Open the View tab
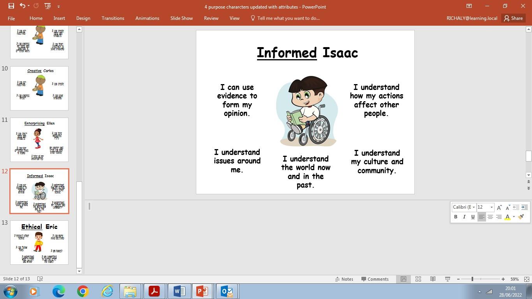The height and width of the screenshot is (299, 532). pyautogui.click(x=234, y=18)
